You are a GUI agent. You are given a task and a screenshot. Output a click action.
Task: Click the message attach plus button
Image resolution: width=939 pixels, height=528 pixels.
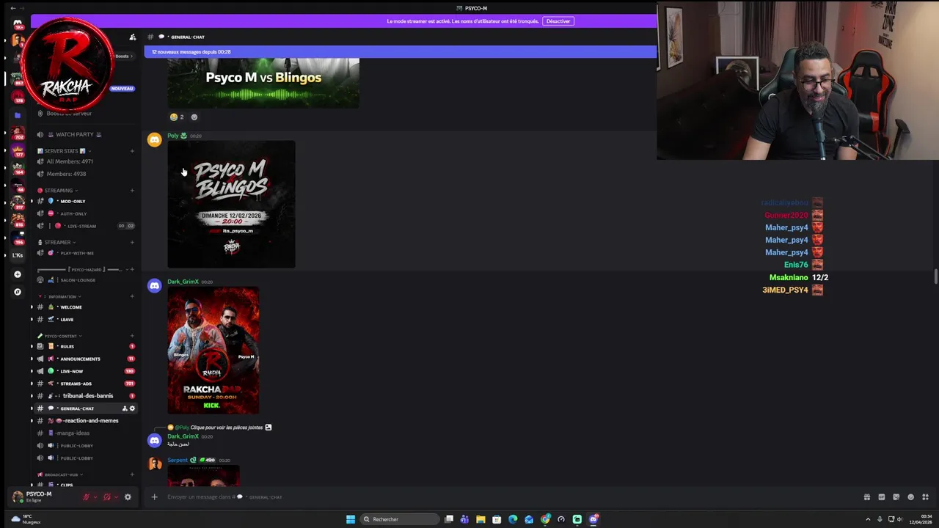[x=154, y=497]
